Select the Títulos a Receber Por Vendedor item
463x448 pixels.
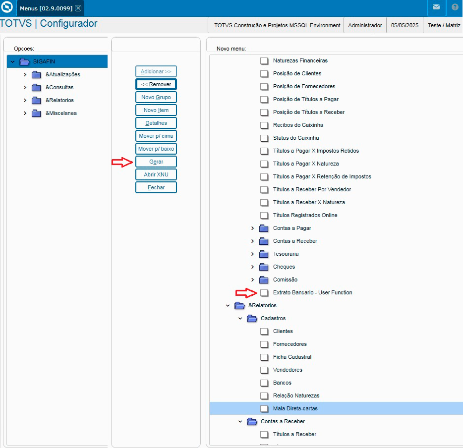pos(312,189)
